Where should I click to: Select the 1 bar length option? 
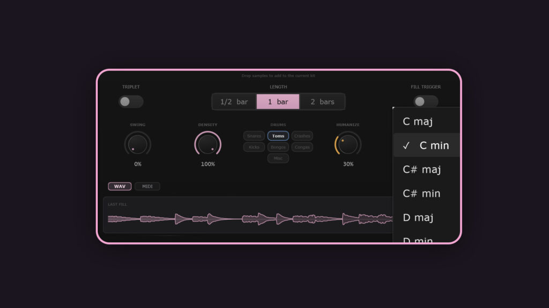click(278, 102)
